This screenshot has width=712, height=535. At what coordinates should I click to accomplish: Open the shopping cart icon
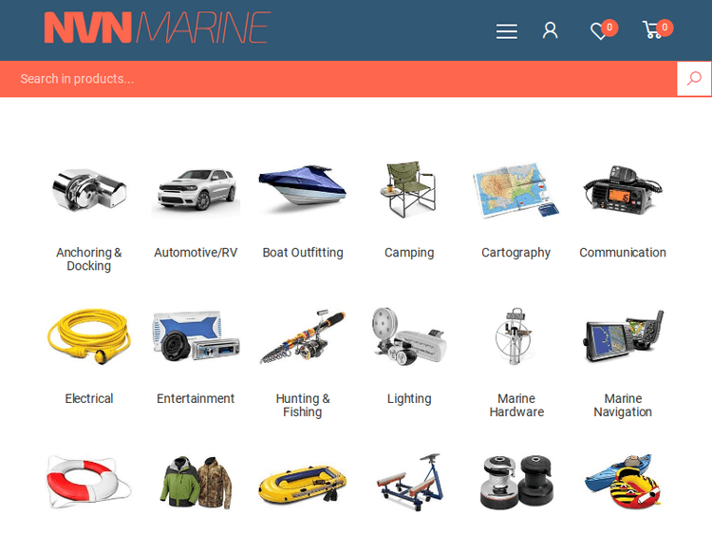pyautogui.click(x=658, y=29)
